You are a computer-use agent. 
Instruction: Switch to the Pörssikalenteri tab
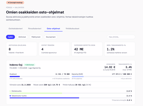pos(35,29)
